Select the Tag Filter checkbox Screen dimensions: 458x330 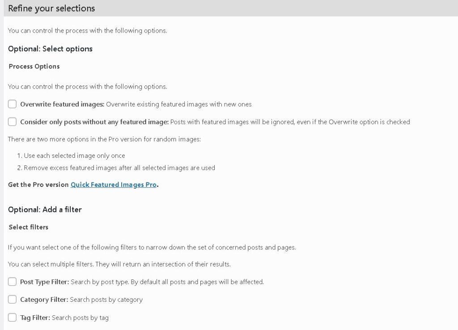[x=13, y=317]
